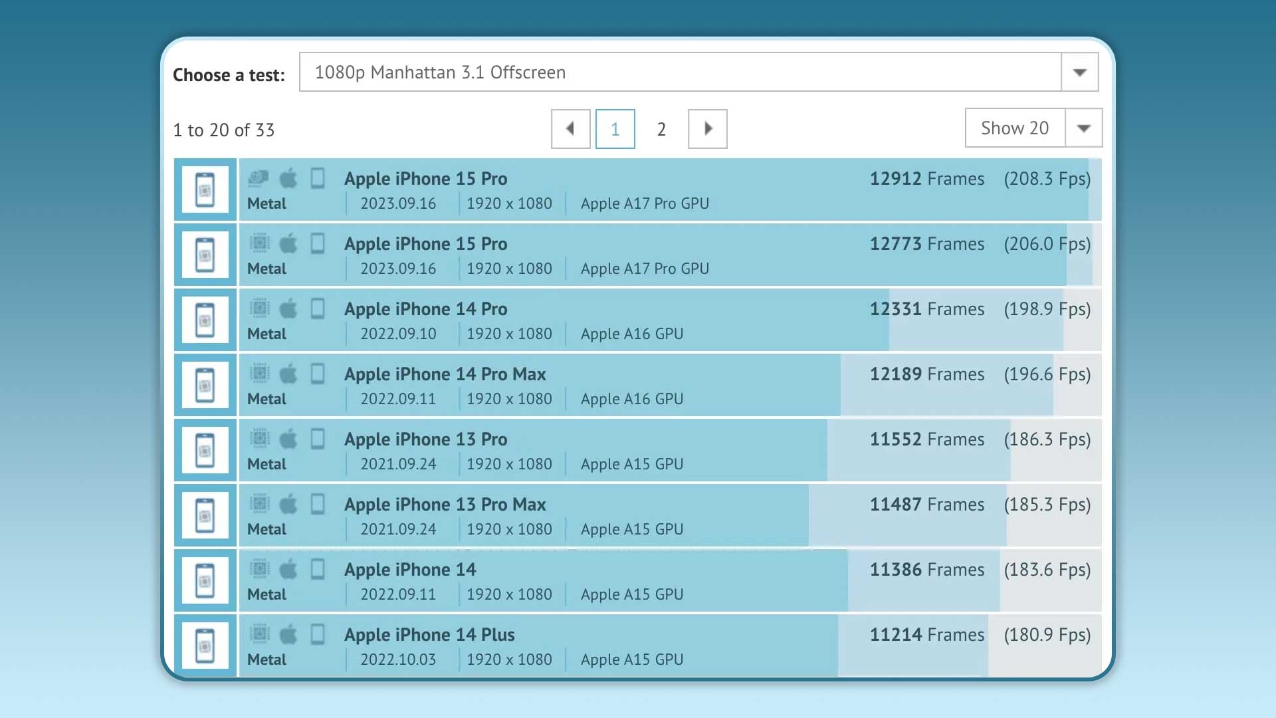Click chip icon in 11386 Frames row
Viewport: 1276px width, 718px height.
coord(259,568)
